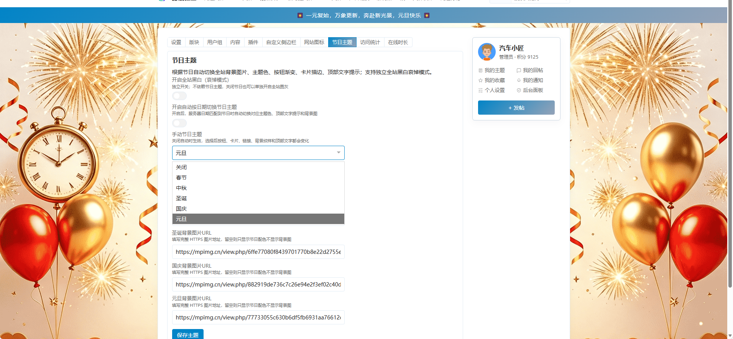The height and width of the screenshot is (339, 733).
Task: Switch to the 访问统计 tab
Action: click(x=370, y=42)
